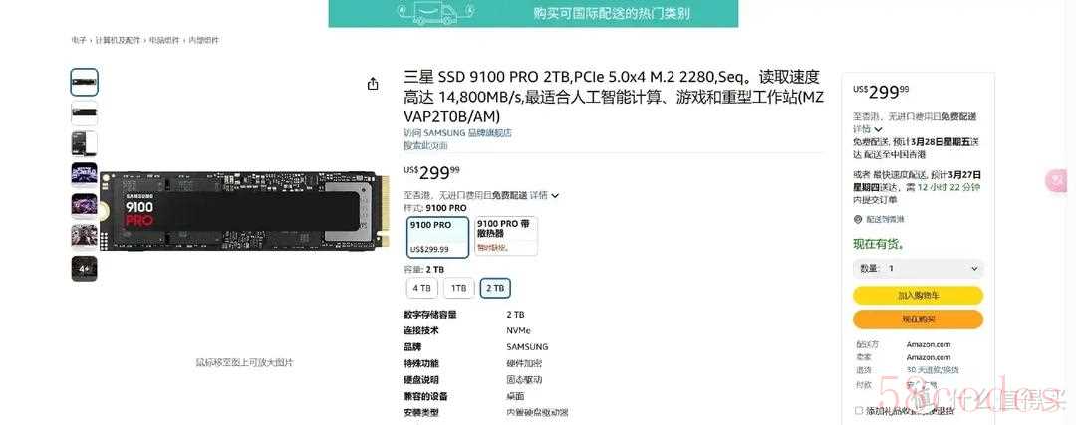Check the add gift receipt checkbox
The height and width of the screenshot is (425, 1076).
click(859, 411)
